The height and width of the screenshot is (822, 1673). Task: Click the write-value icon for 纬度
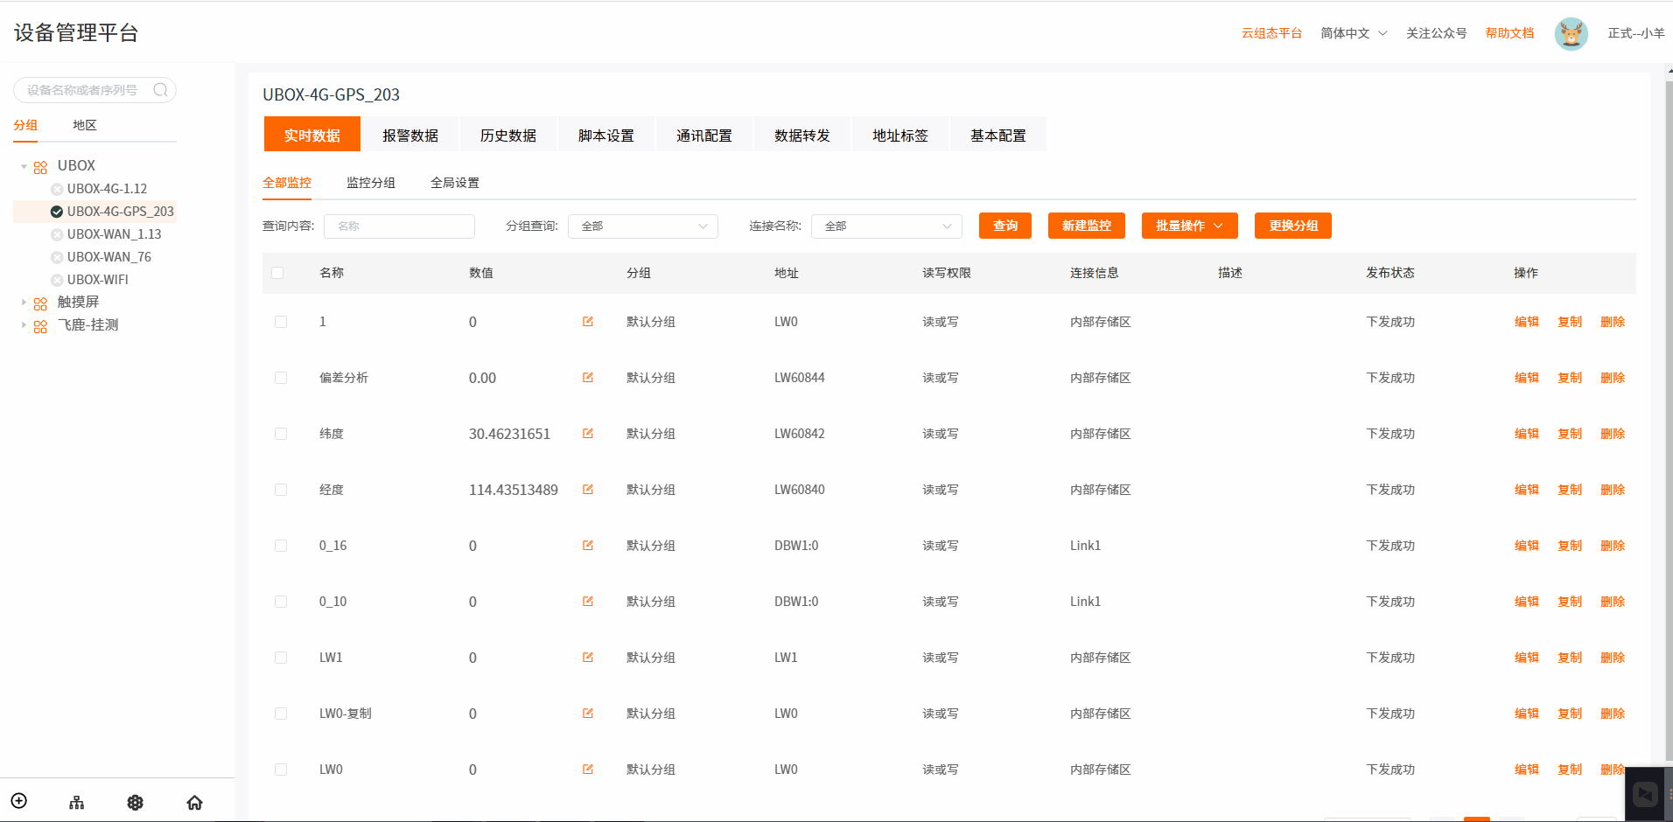click(588, 434)
